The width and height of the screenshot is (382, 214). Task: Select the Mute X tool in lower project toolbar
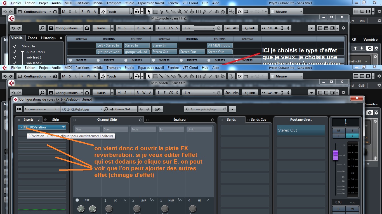pos(186,76)
